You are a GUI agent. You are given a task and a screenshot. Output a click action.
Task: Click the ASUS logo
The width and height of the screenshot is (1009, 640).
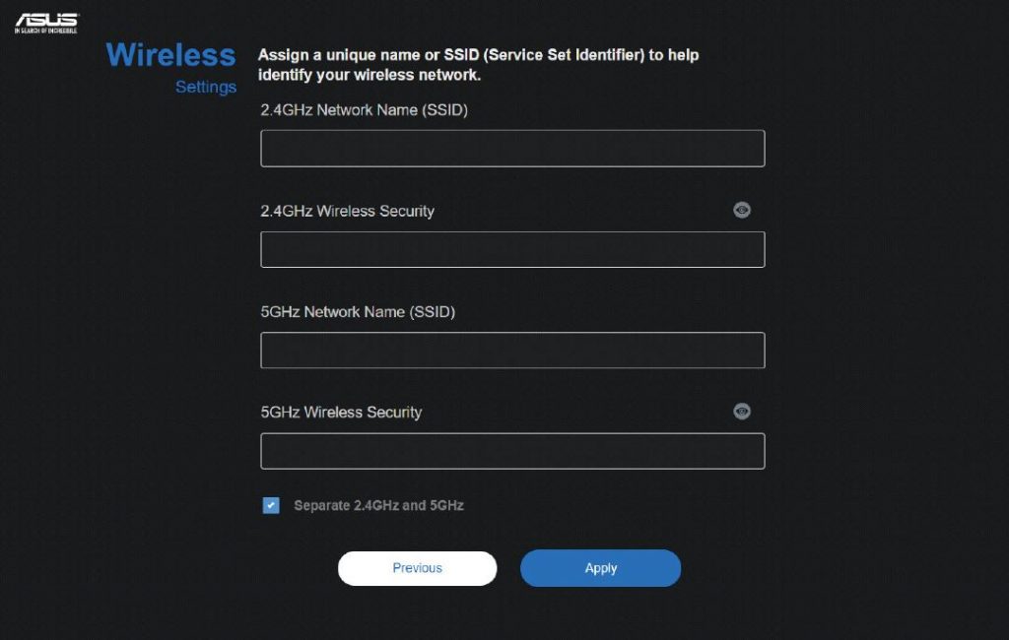(46, 23)
